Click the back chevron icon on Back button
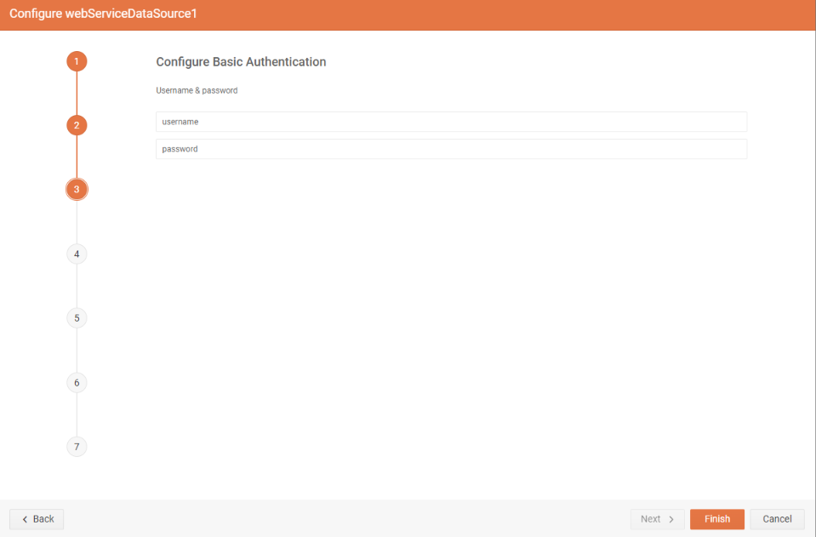The height and width of the screenshot is (537, 816). (26, 519)
